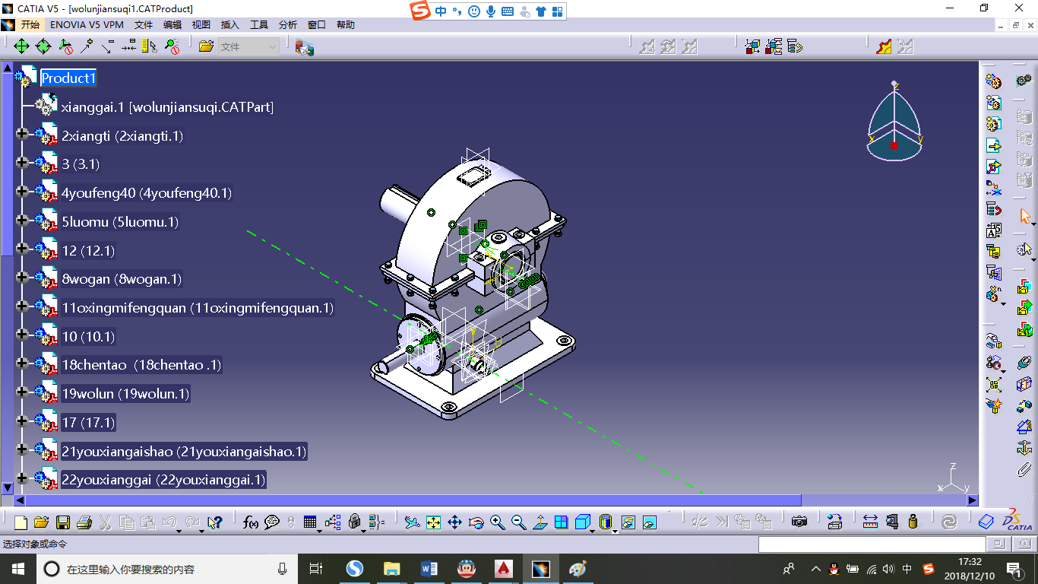
Task: Open the view mode cube dropdown arrow
Action: coord(593,529)
